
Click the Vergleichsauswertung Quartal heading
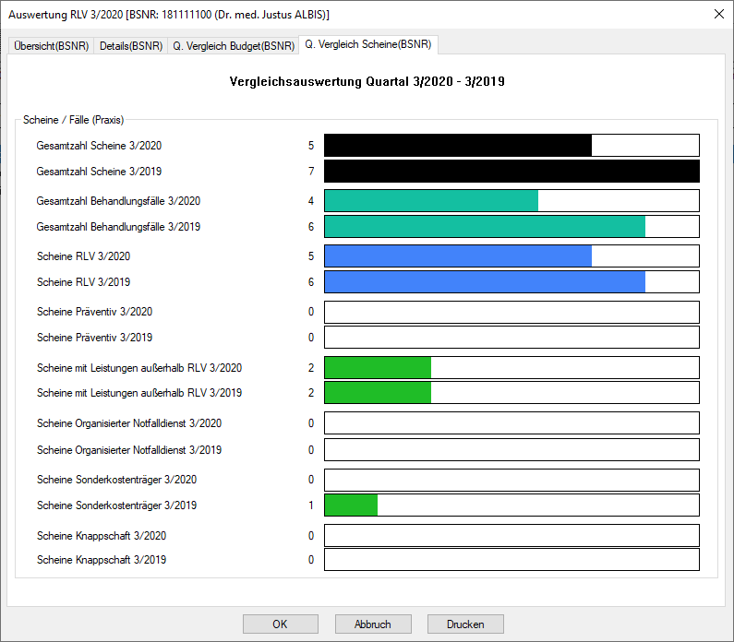[367, 81]
